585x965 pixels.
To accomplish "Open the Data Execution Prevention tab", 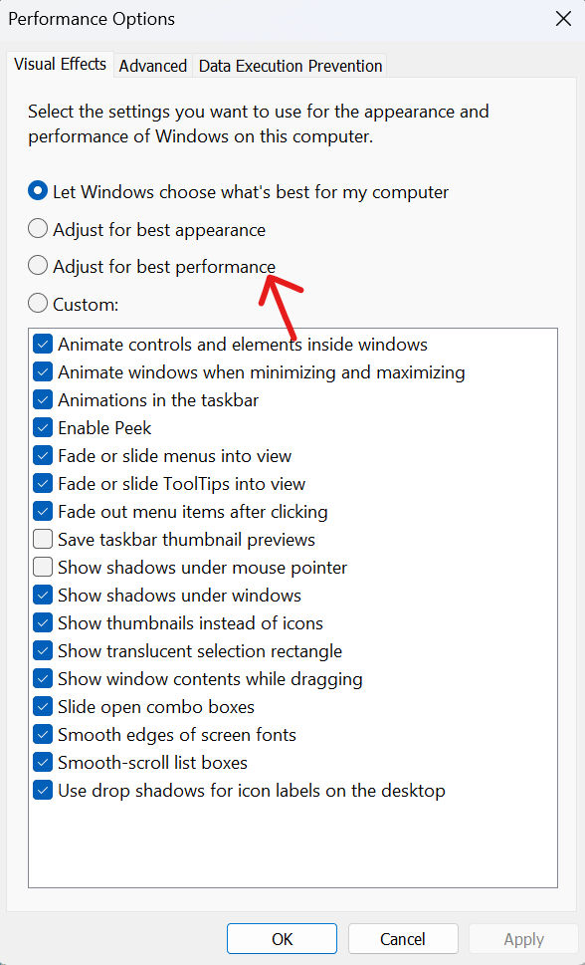I will (291, 66).
